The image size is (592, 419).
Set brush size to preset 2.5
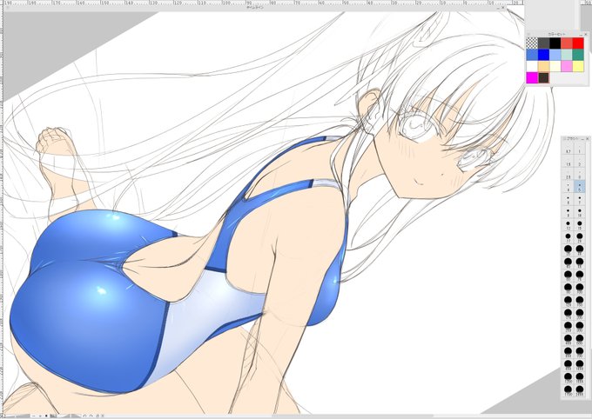(x=568, y=174)
